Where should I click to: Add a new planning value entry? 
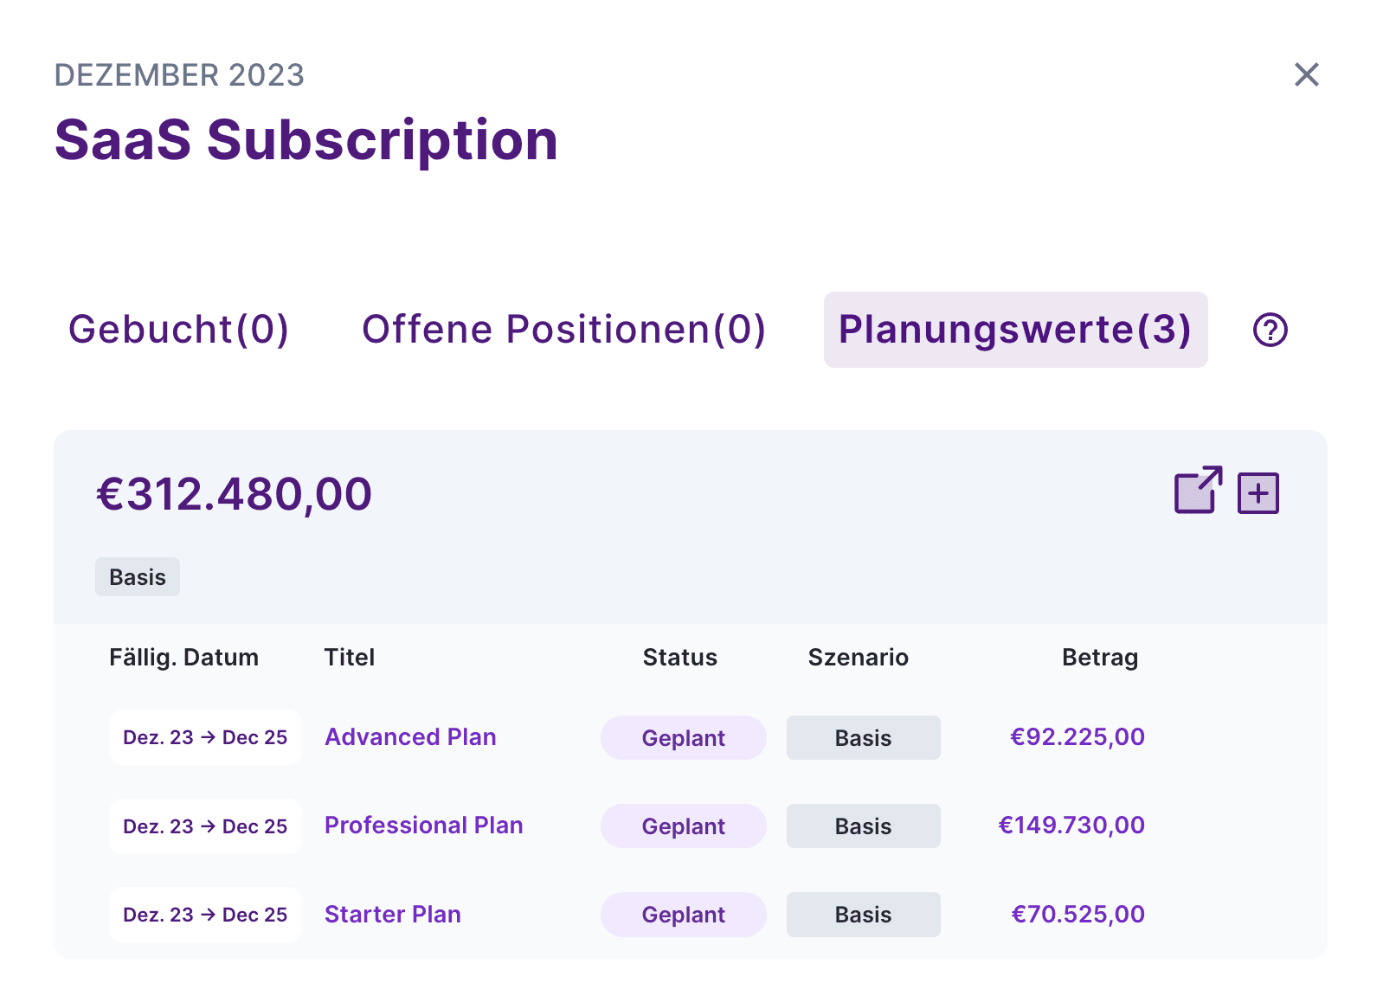[1258, 493]
